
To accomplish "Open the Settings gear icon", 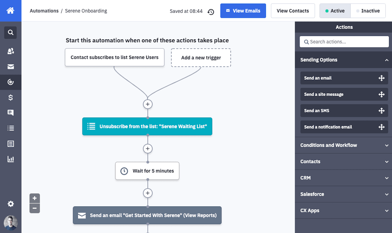I will (x=11, y=204).
